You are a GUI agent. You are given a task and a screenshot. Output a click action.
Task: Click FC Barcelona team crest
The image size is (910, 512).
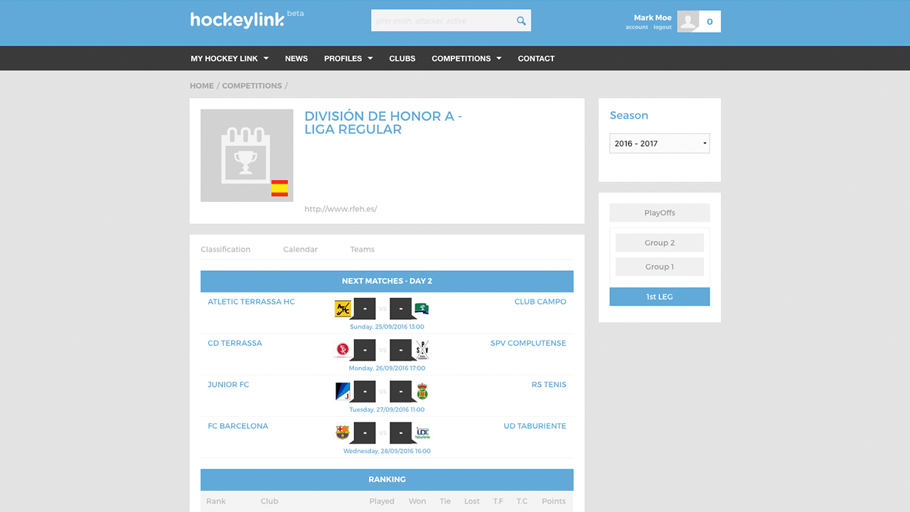click(x=343, y=432)
